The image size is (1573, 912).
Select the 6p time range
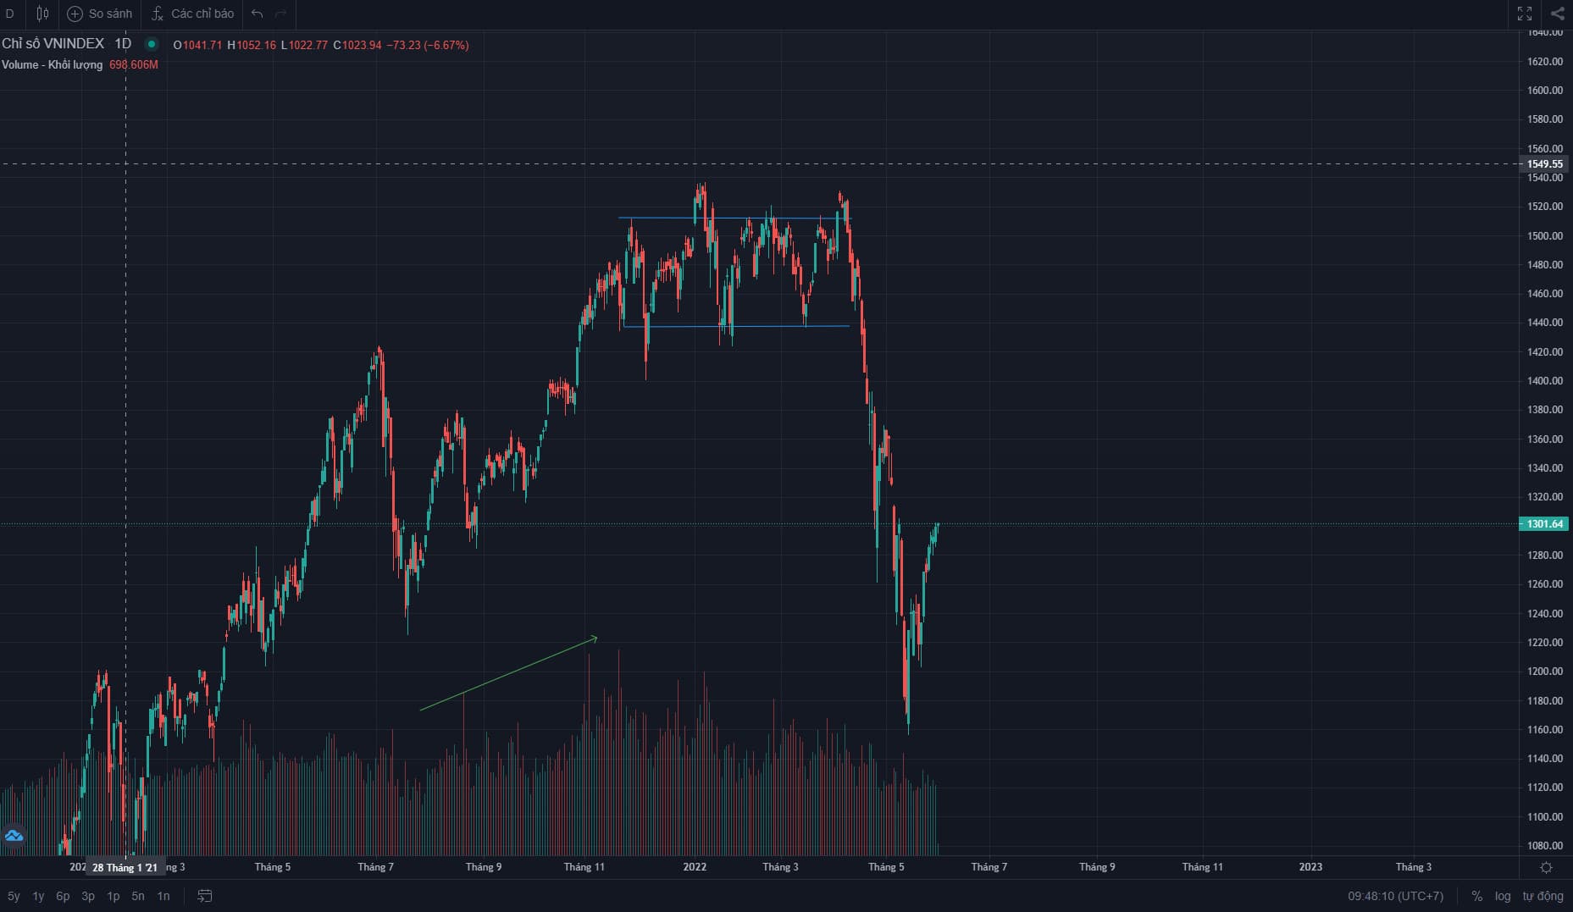(x=63, y=895)
